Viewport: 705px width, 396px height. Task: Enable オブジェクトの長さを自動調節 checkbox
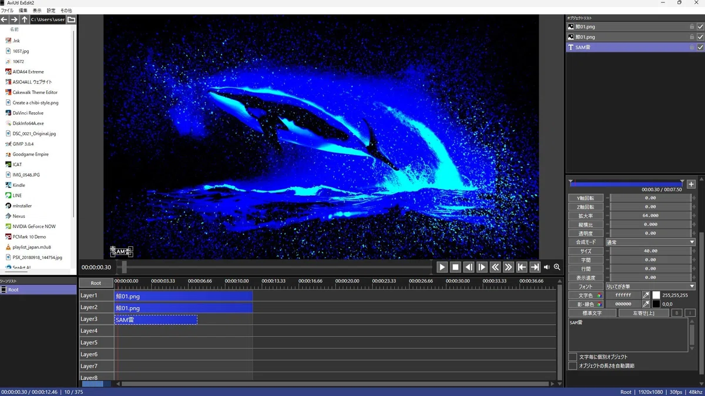(573, 365)
